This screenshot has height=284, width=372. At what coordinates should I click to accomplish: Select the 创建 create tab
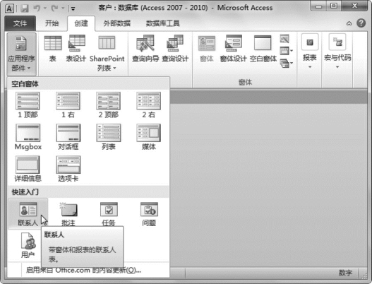[81, 23]
